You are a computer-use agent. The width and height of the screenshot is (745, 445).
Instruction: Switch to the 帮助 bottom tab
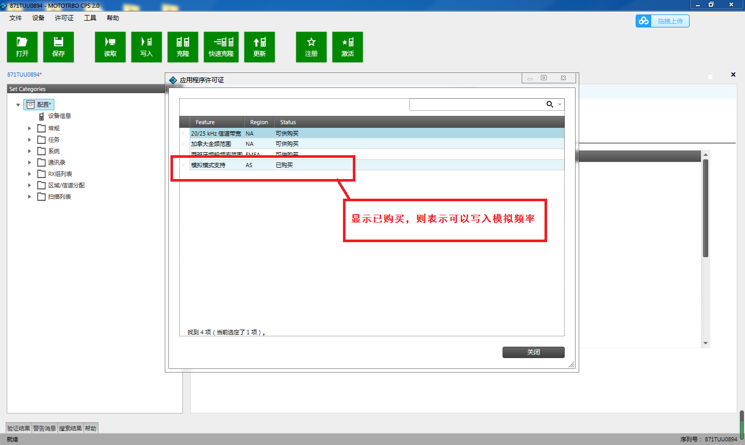point(91,428)
